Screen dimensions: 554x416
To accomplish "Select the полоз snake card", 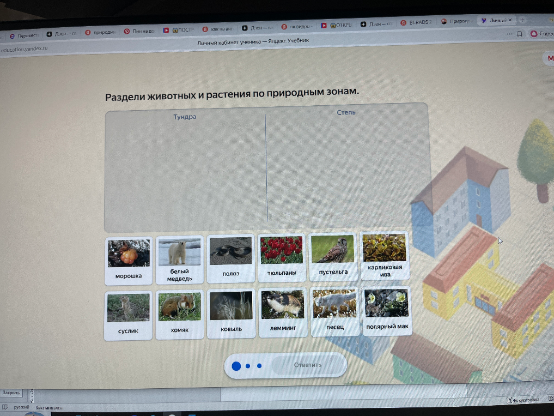I will click(x=230, y=258).
